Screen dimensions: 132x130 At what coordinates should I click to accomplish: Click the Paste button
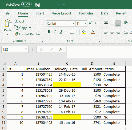tap(8, 25)
